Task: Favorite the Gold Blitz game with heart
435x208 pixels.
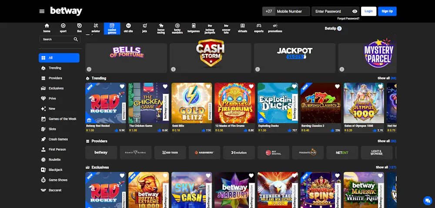Action: point(208,86)
